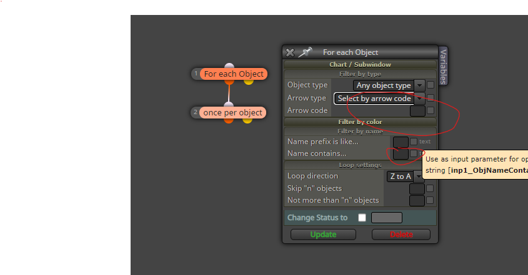Click node number badge 1
Image resolution: width=528 pixels, height=275 pixels.
click(x=196, y=74)
